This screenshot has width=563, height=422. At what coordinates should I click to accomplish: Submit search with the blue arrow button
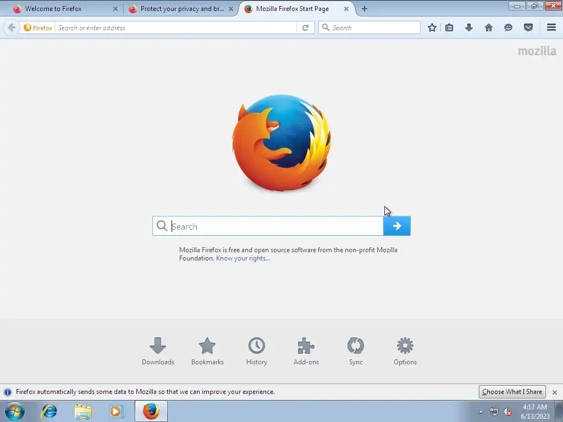(397, 226)
